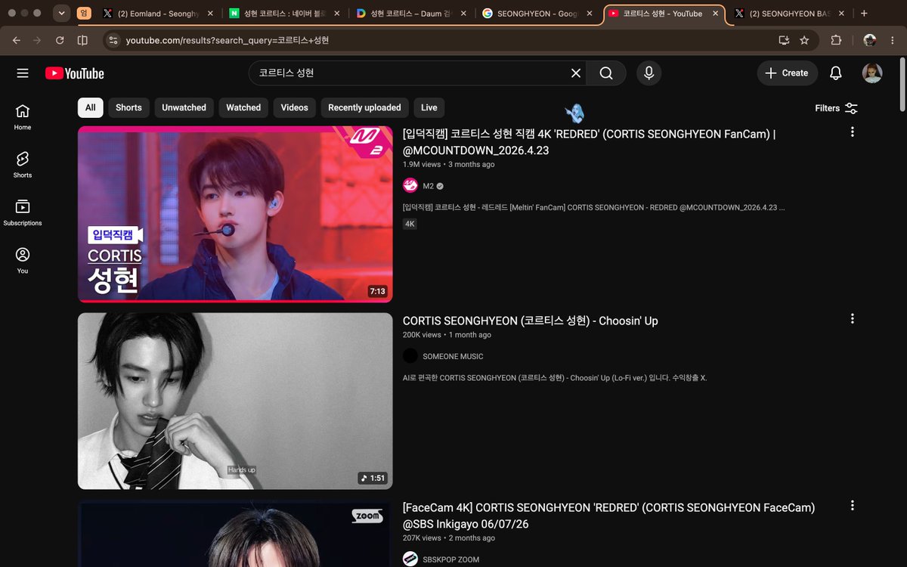Open Subscriptions in the sidebar
Image resolution: width=907 pixels, height=567 pixels.
pos(23,212)
